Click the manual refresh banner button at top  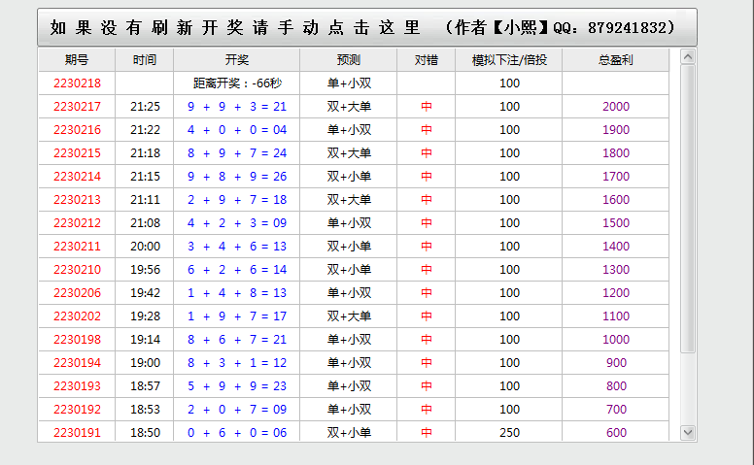pos(366,27)
